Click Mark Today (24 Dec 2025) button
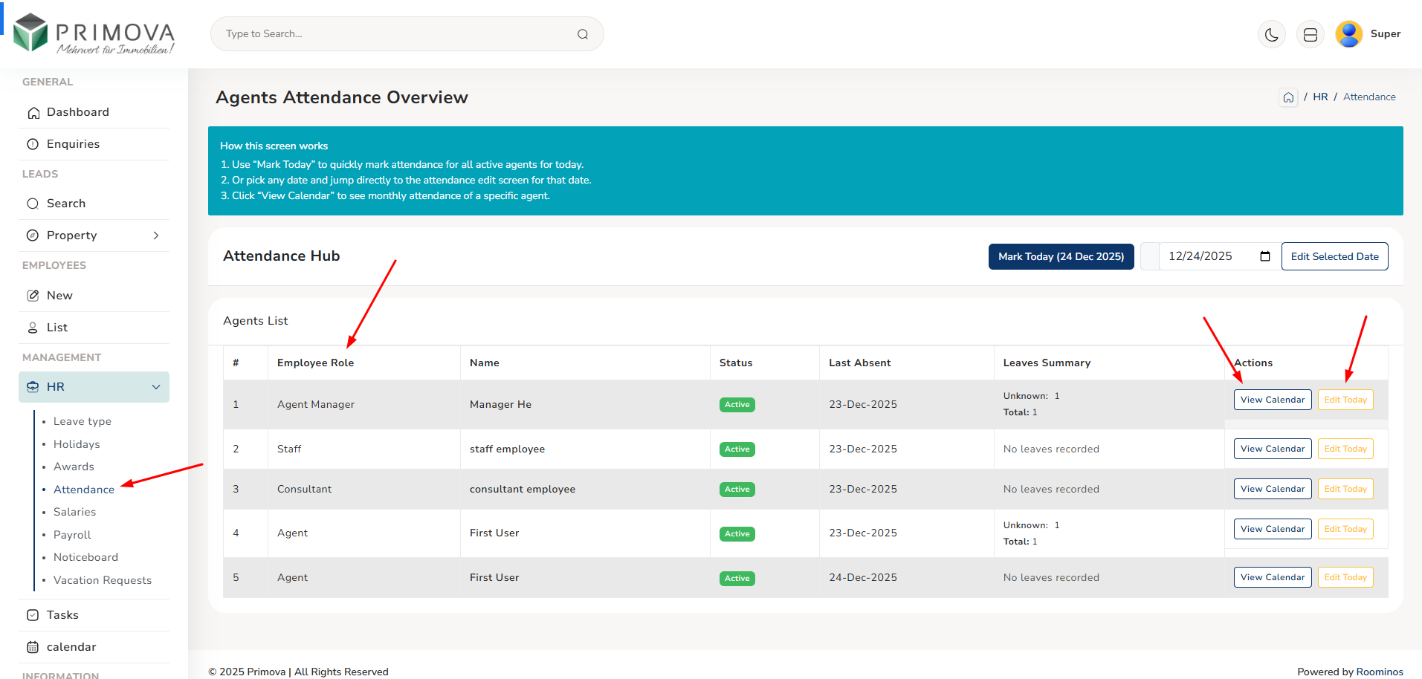This screenshot has width=1422, height=679. click(1061, 256)
